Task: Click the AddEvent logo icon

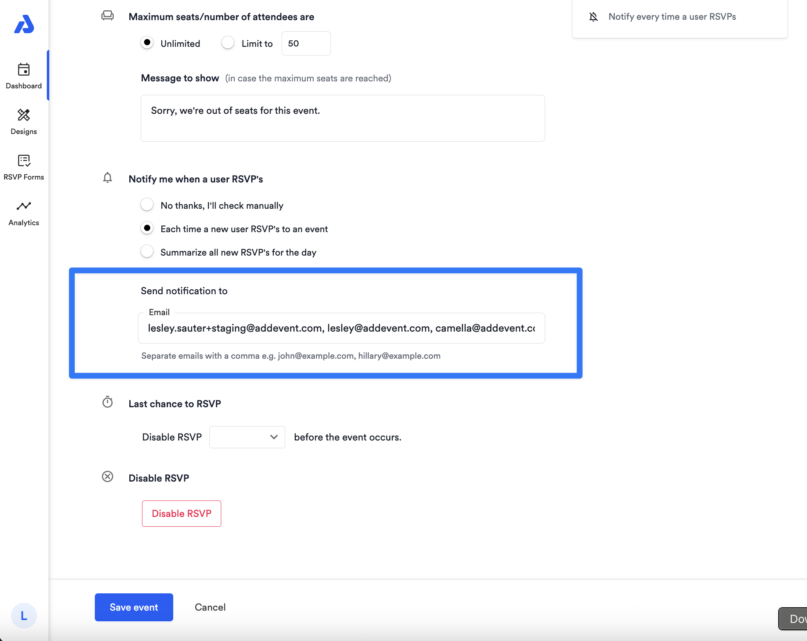Action: tap(24, 25)
